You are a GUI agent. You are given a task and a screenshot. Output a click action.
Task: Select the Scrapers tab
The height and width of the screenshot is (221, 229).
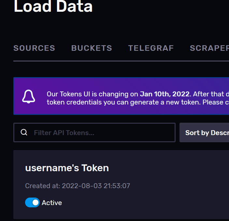[x=209, y=48]
